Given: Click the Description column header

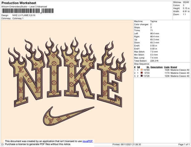Looking at the screenshot, I should [x=157, y=67].
